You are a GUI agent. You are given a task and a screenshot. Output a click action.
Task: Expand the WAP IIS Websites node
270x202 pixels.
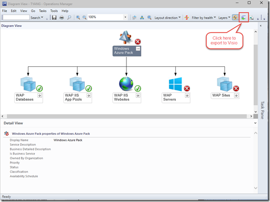pos(138,96)
